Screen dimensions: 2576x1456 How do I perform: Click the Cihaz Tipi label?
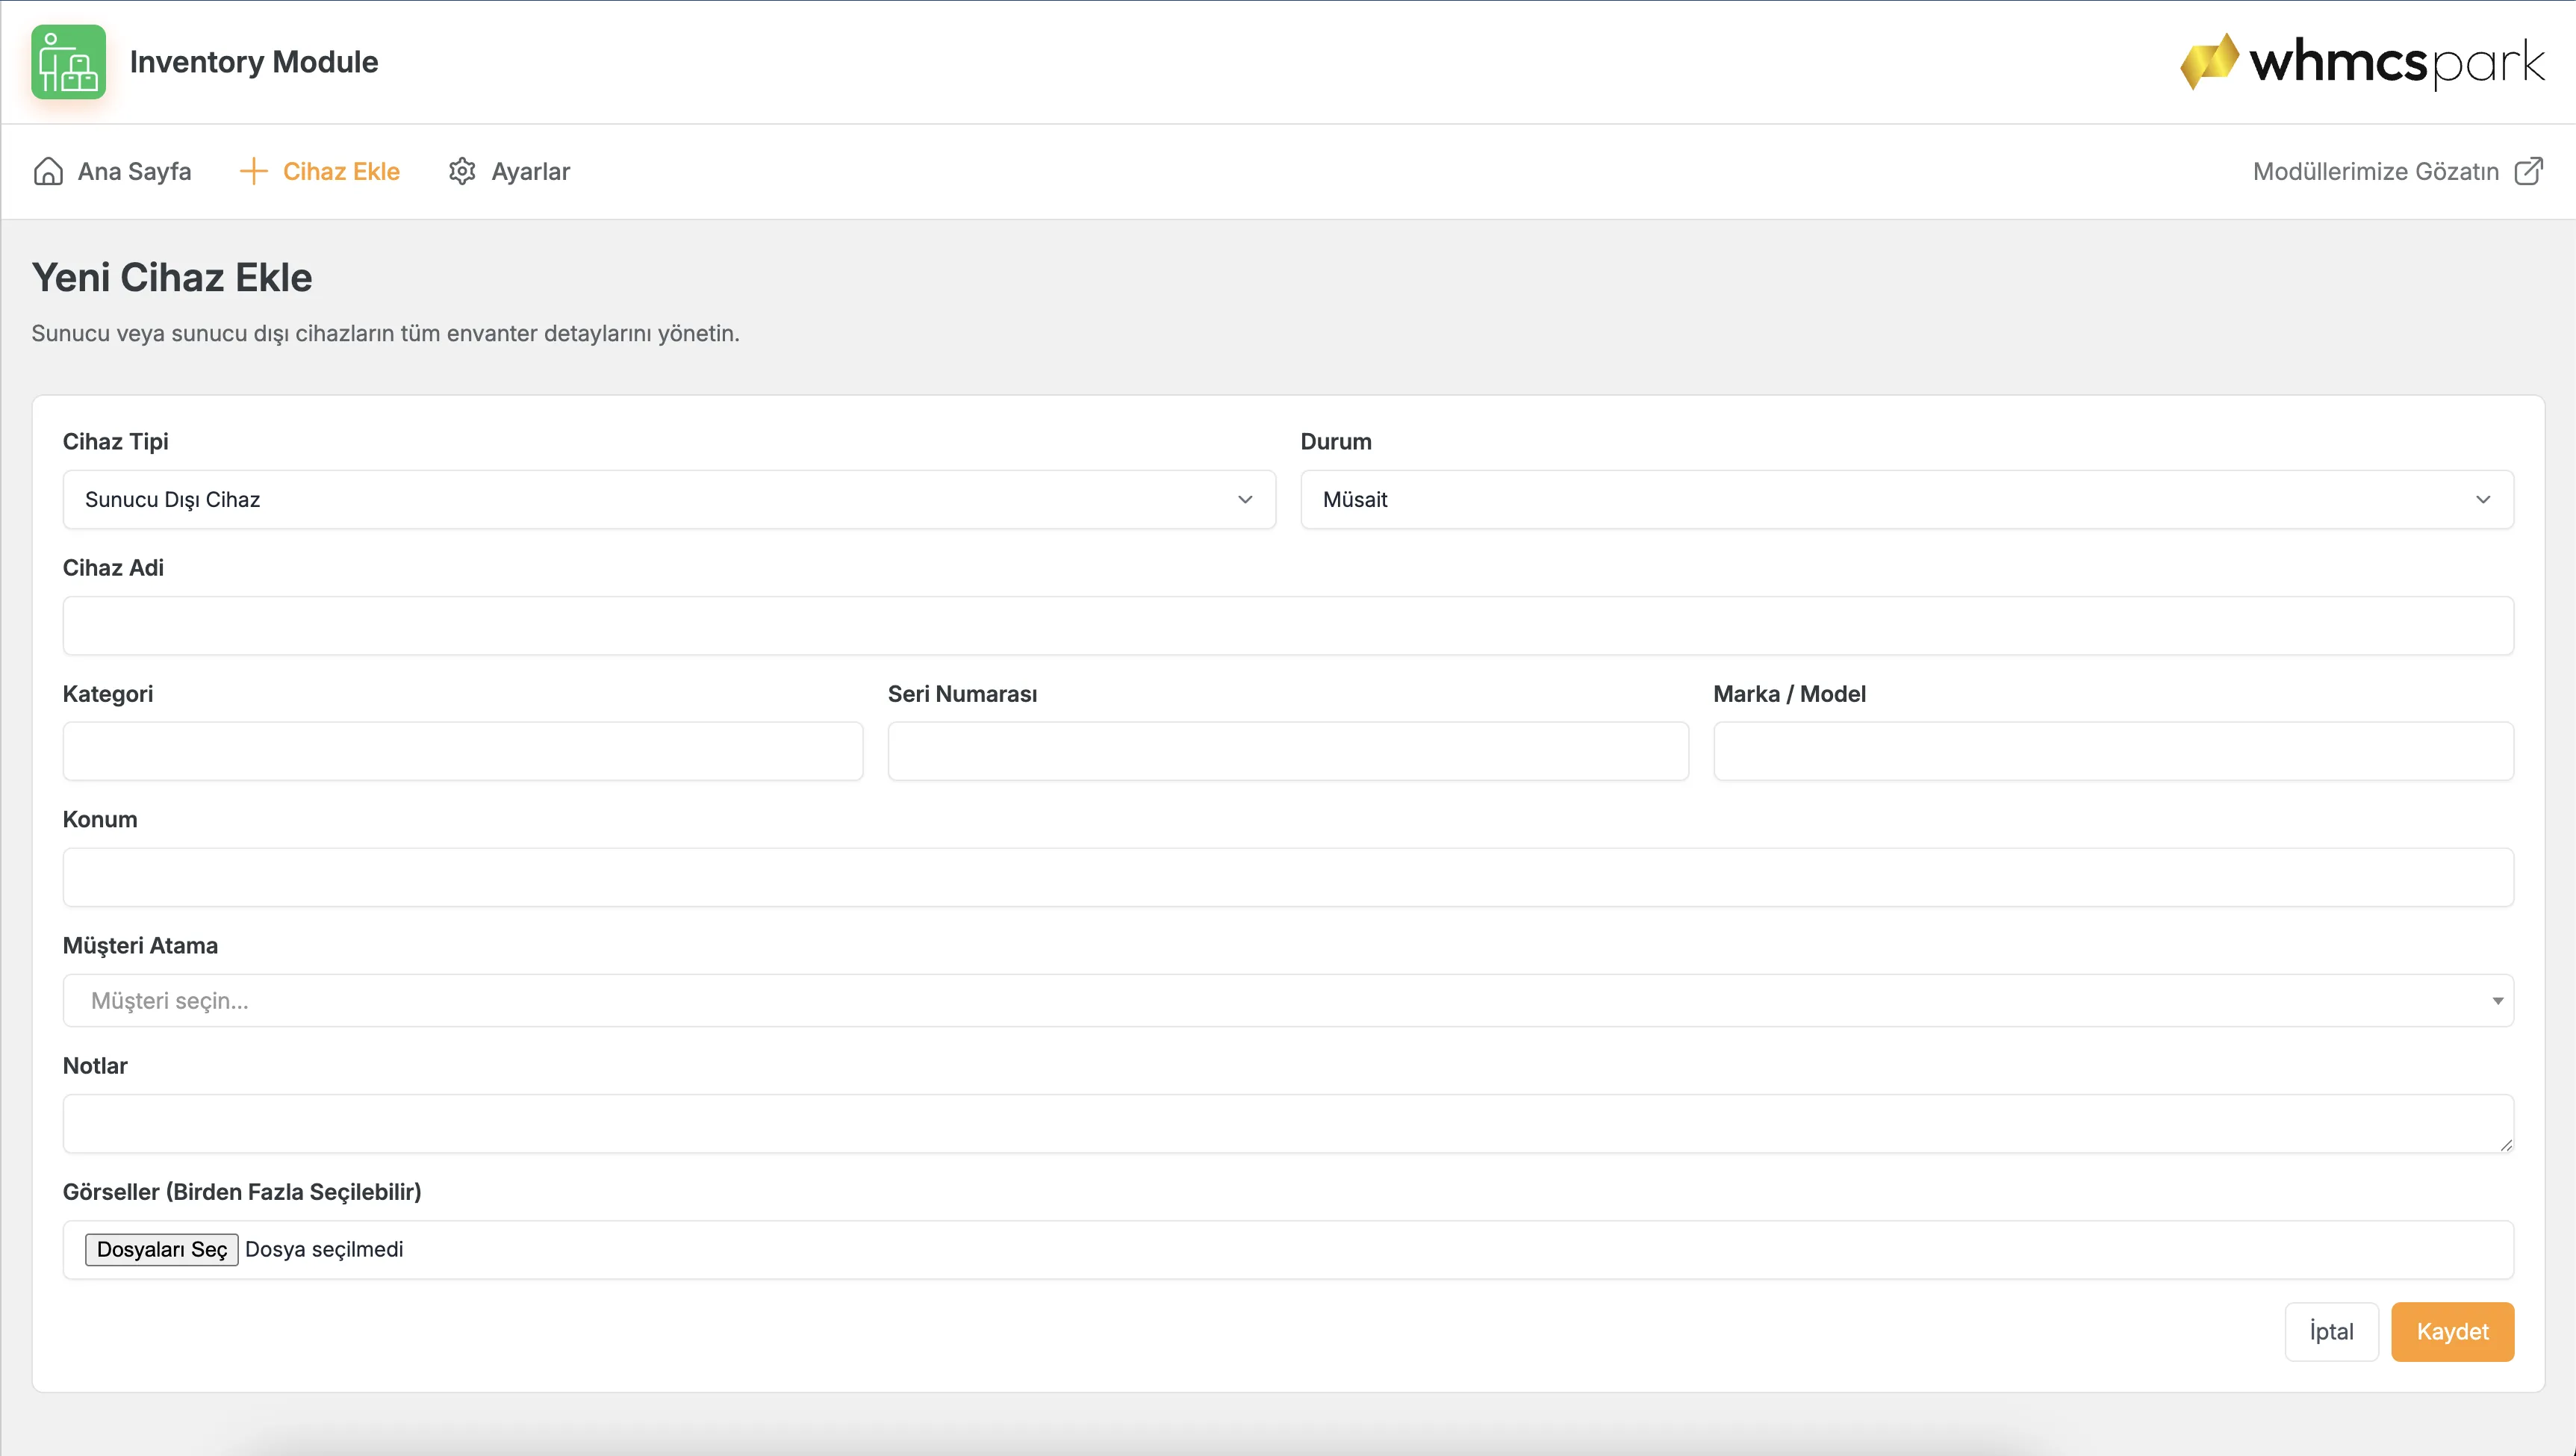(x=115, y=441)
